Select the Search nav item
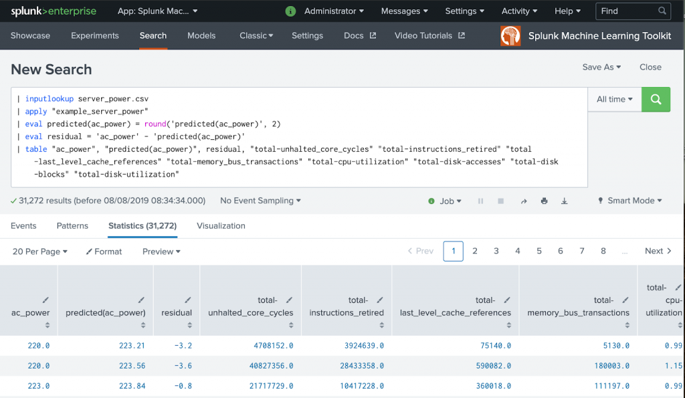 pyautogui.click(x=153, y=36)
